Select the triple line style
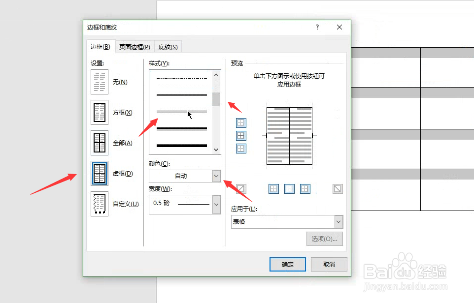This screenshot has height=303, width=474. pyautogui.click(x=182, y=112)
